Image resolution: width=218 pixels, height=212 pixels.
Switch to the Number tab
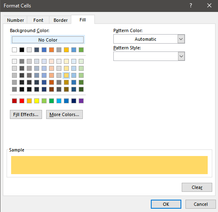pyautogui.click(x=15, y=20)
